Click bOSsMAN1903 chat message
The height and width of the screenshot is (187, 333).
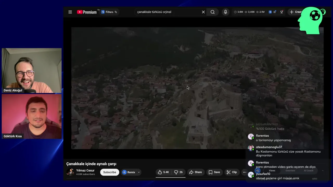point(270,129)
